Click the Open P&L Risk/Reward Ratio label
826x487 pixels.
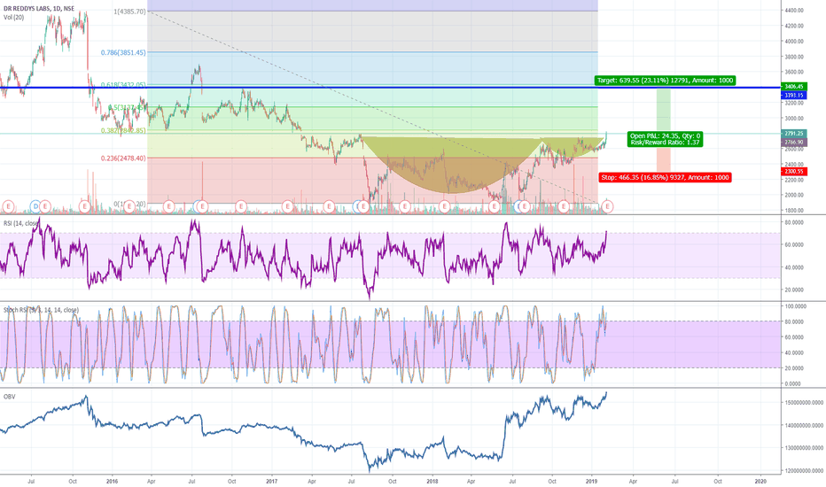665,139
